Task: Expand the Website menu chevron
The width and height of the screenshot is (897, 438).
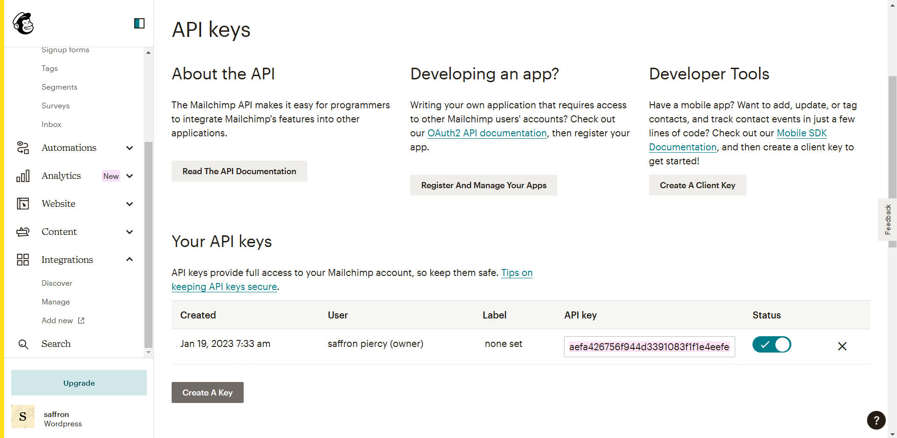Action: [x=130, y=204]
